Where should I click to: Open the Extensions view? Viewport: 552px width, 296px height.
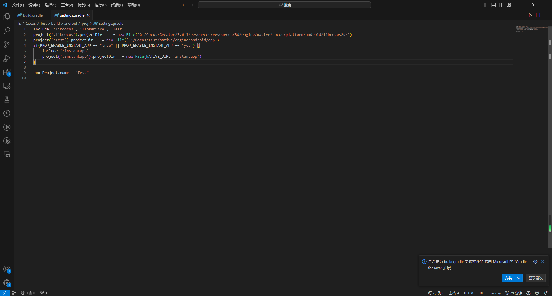pos(7,72)
